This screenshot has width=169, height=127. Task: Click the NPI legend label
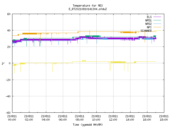pyautogui.click(x=149, y=27)
